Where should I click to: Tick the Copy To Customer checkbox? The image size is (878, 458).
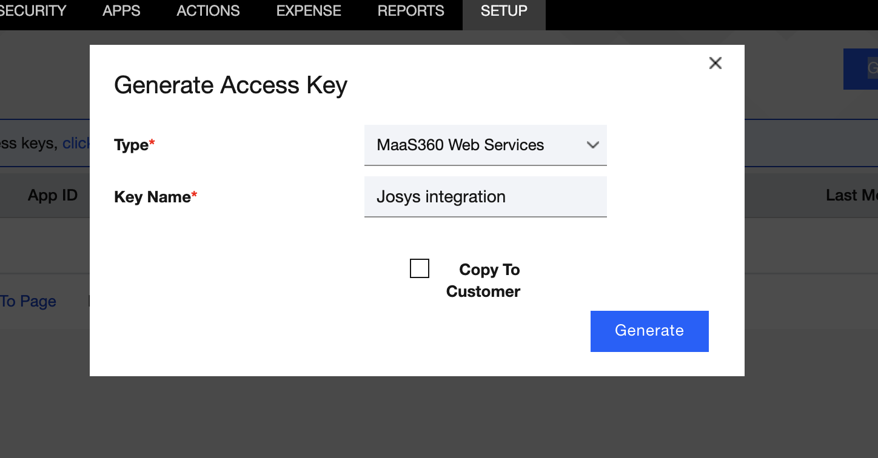pos(420,268)
